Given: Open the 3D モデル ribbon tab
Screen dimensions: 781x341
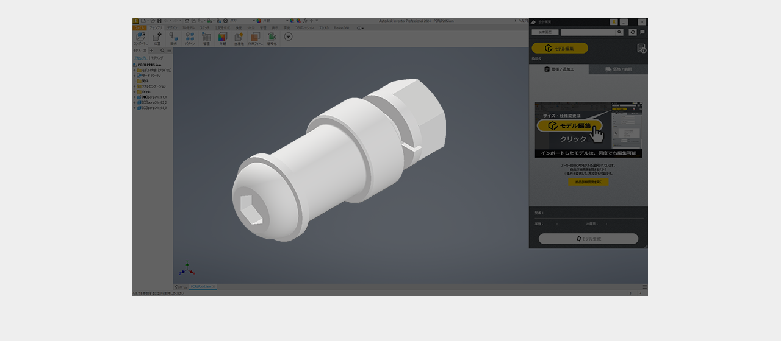Looking at the screenshot, I should pos(189,28).
